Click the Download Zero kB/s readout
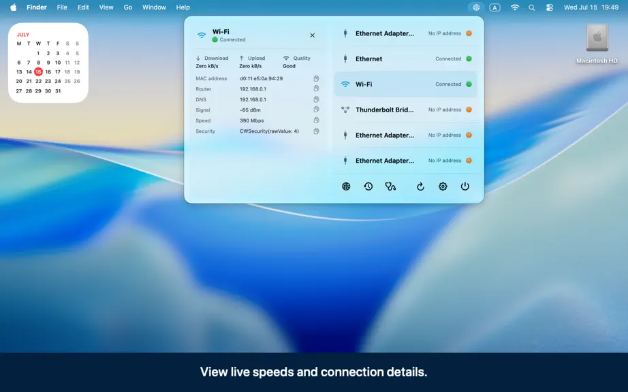The height and width of the screenshot is (392, 628). 212,62
